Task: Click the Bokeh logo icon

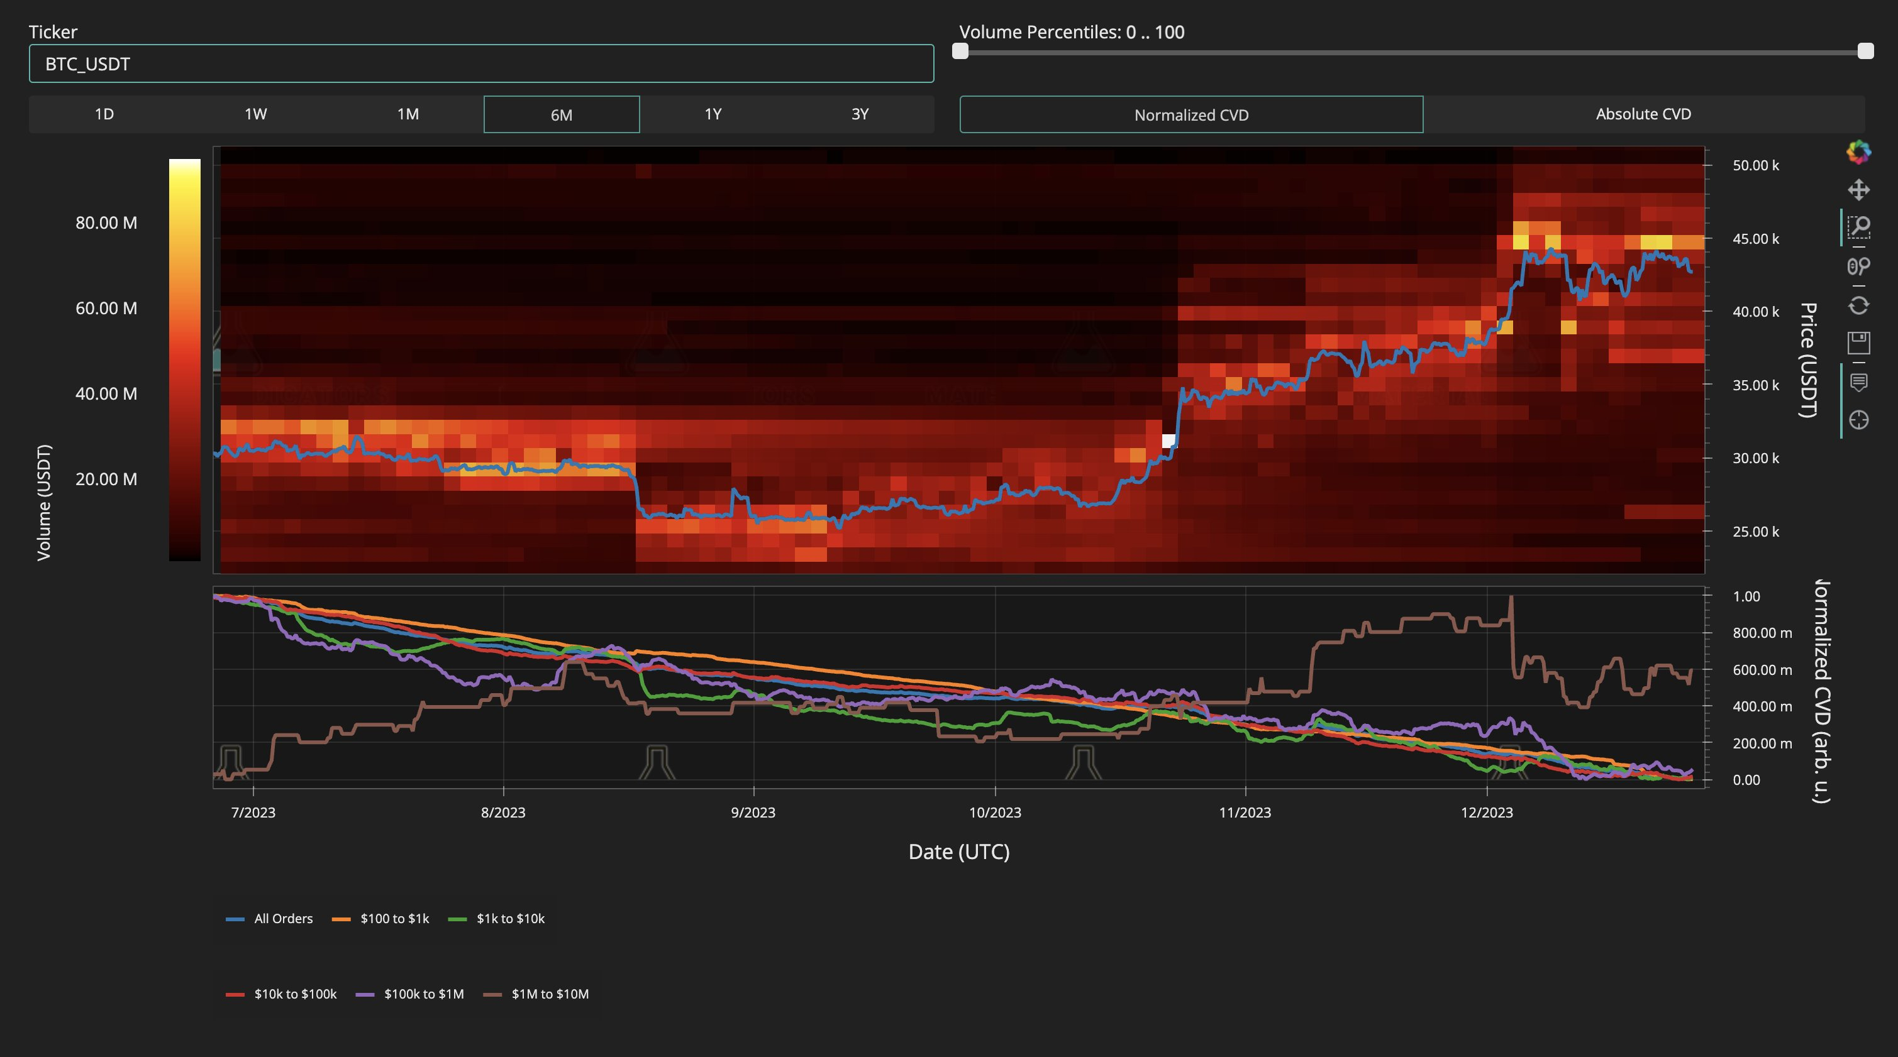Action: coord(1858,152)
